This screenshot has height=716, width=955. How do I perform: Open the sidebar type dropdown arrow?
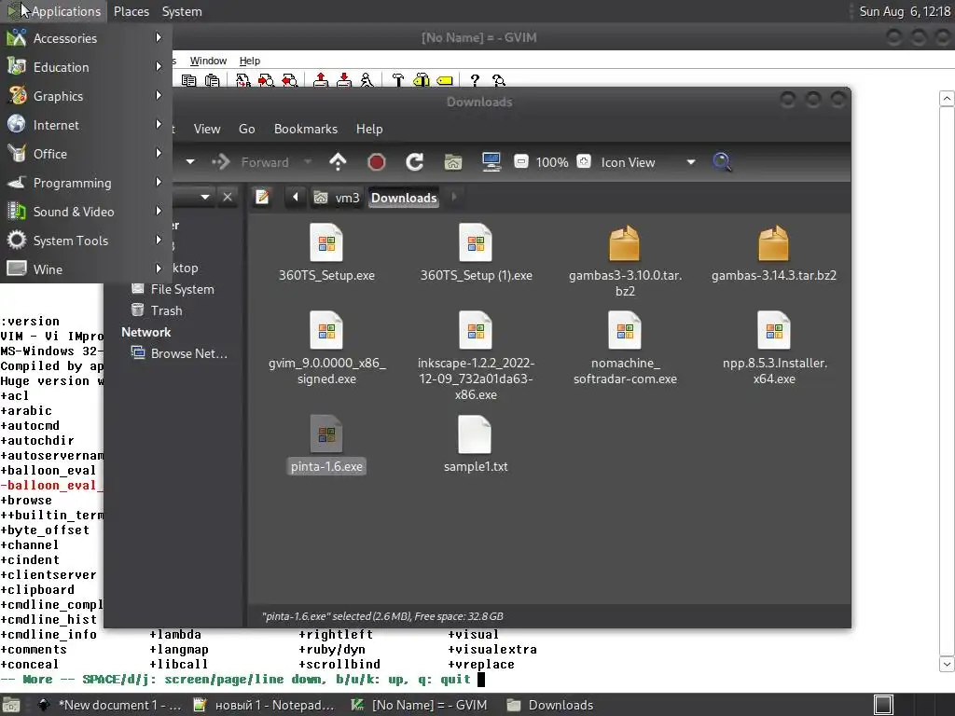coord(205,198)
